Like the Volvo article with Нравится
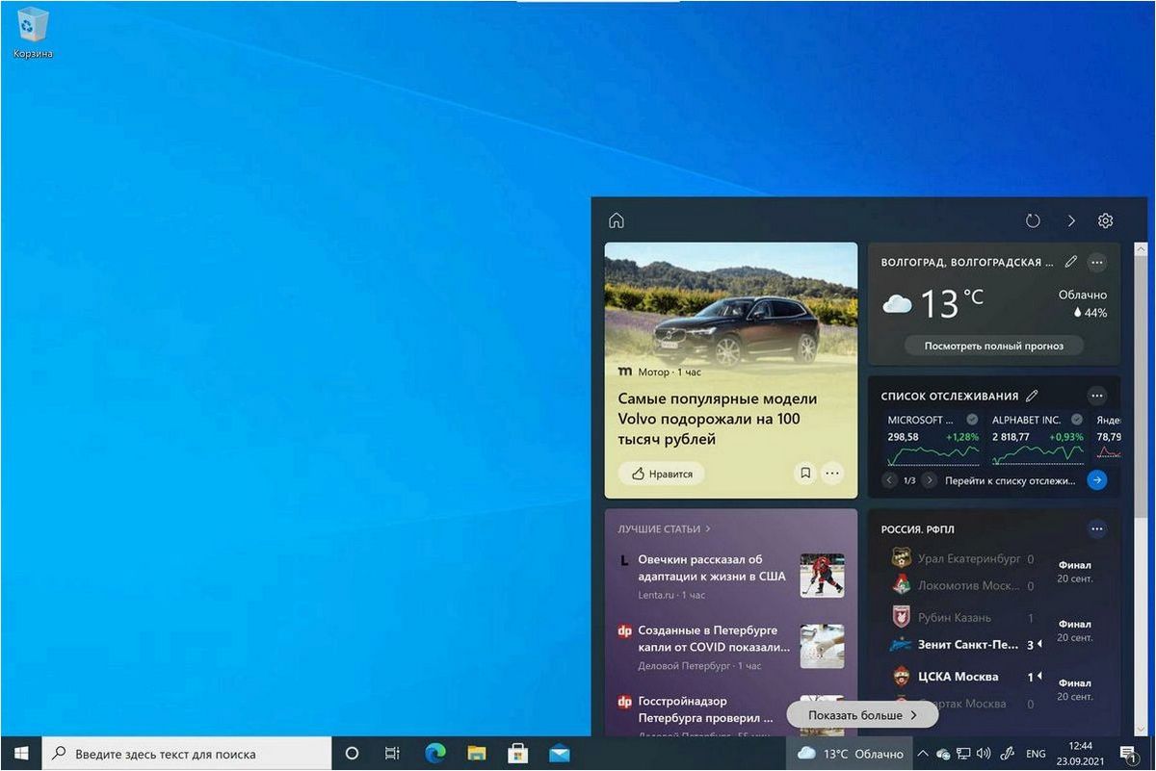This screenshot has width=1156, height=771. click(x=662, y=474)
